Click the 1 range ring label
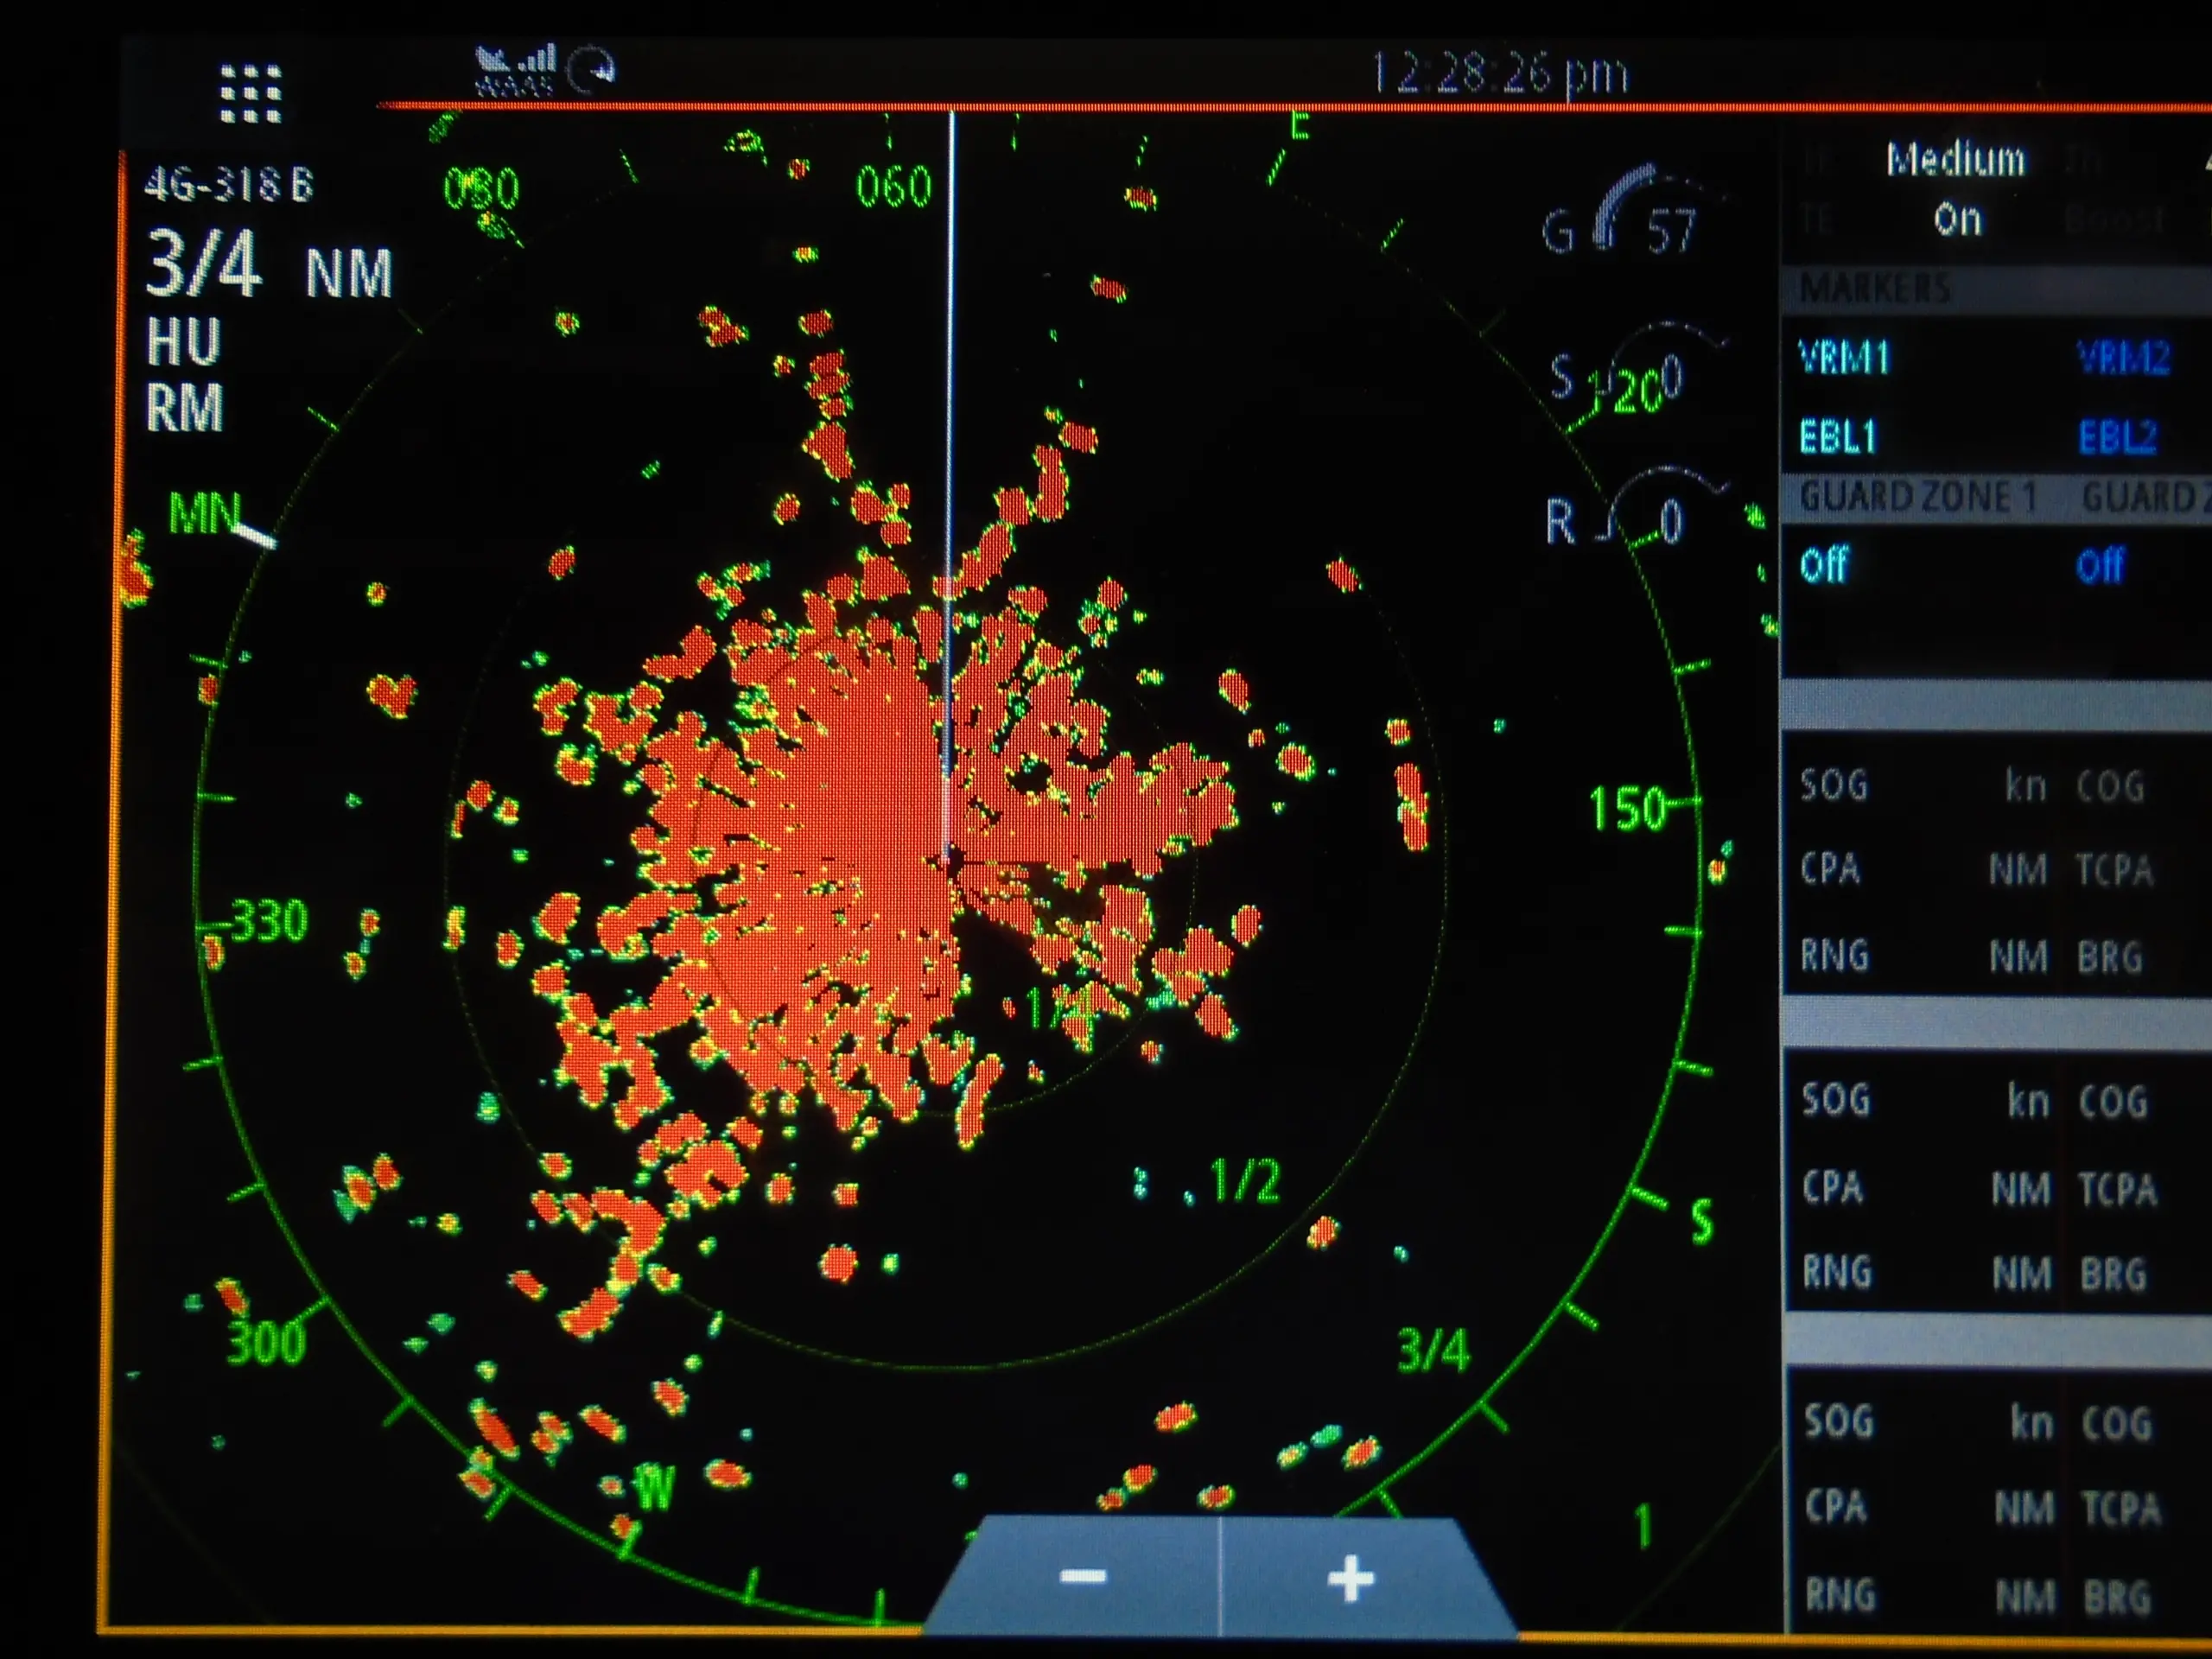 click(x=1642, y=1526)
